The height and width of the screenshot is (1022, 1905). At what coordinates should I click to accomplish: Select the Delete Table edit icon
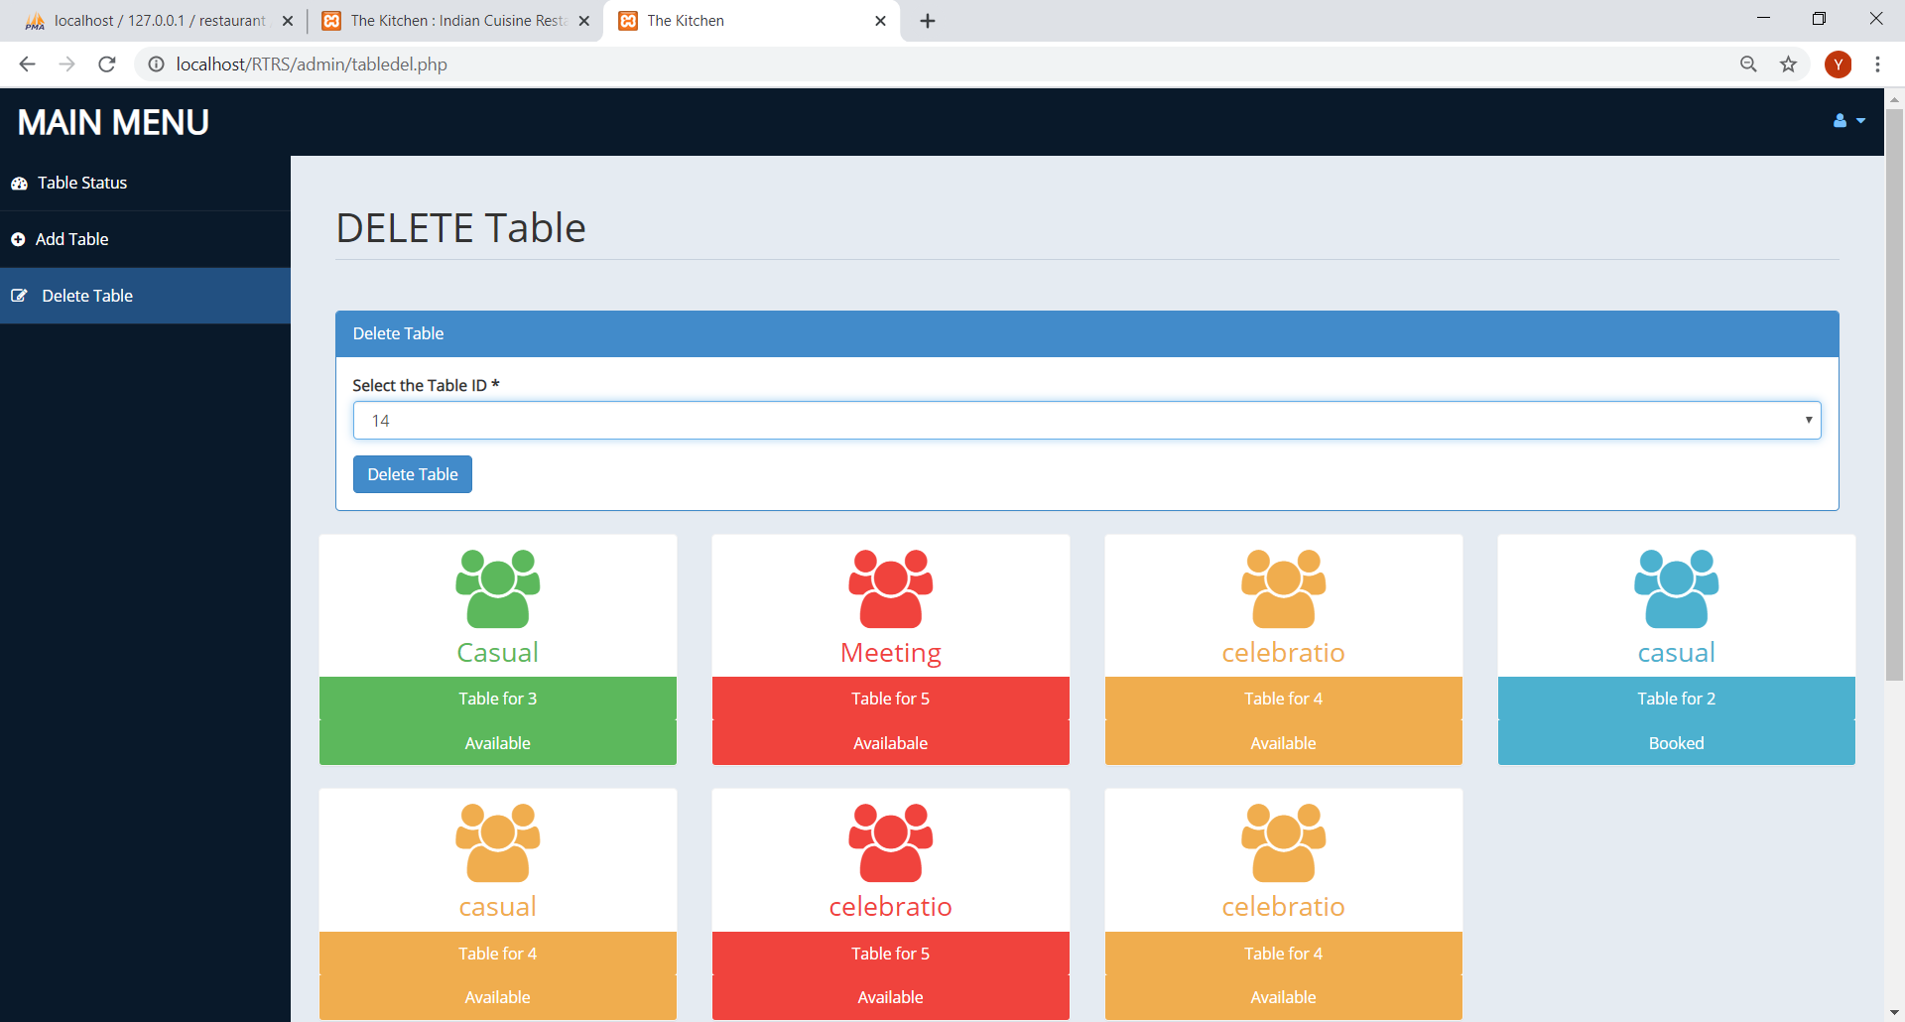(19, 295)
